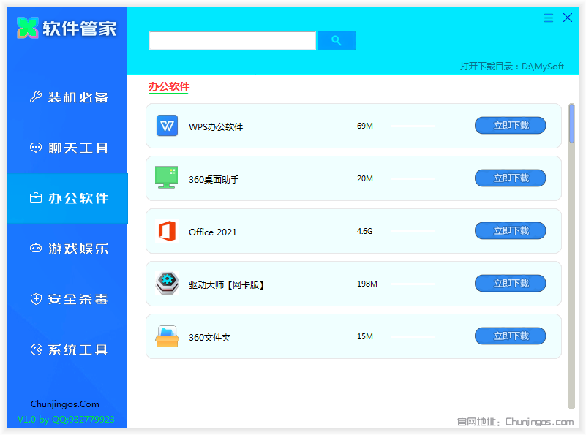Click the Office 2021 red icon
This screenshot has height=435, width=586.
click(167, 231)
